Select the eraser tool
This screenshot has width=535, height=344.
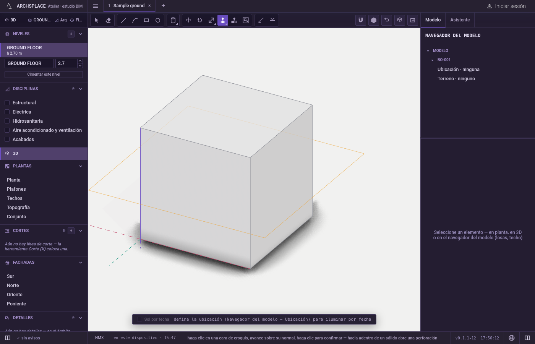[108, 20]
